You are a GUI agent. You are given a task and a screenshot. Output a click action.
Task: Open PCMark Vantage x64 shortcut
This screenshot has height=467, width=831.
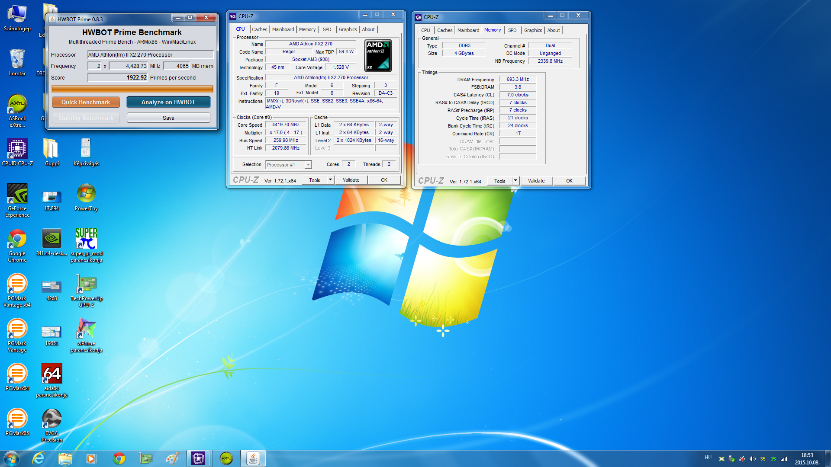coord(17,290)
